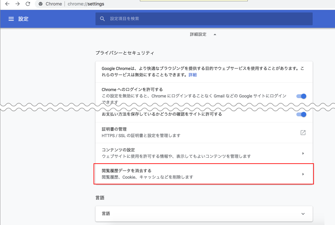
Task: Open コンテンツの設定
Action: (x=204, y=153)
